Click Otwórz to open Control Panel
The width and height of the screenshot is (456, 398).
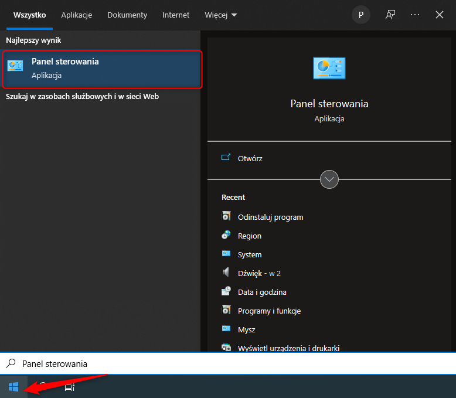[250, 158]
